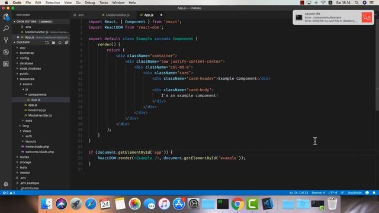Open Photos from the dock
The image size is (379, 213).
(x=134, y=204)
